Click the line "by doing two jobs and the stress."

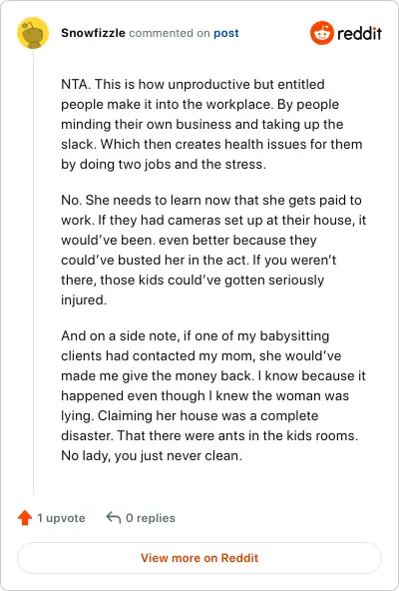[x=164, y=165]
